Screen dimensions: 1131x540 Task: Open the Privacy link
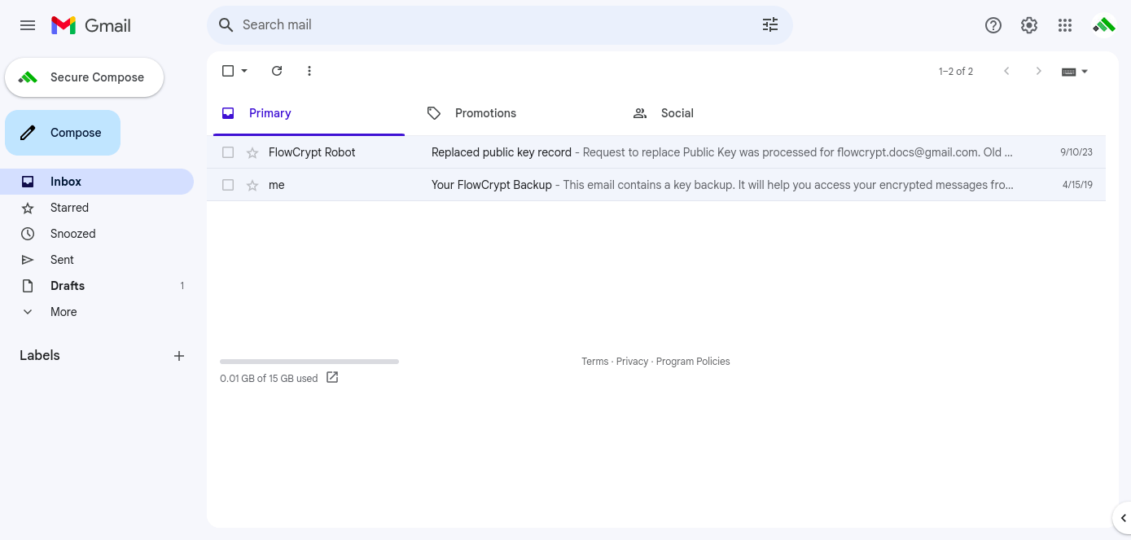(x=632, y=362)
